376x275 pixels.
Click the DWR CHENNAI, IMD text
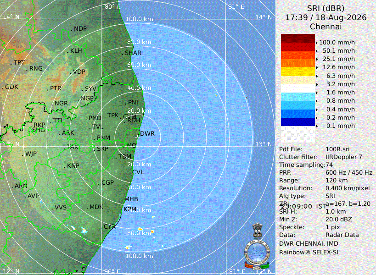[x=309, y=244]
